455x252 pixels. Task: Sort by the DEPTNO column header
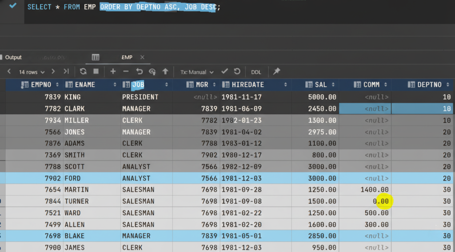pos(429,85)
